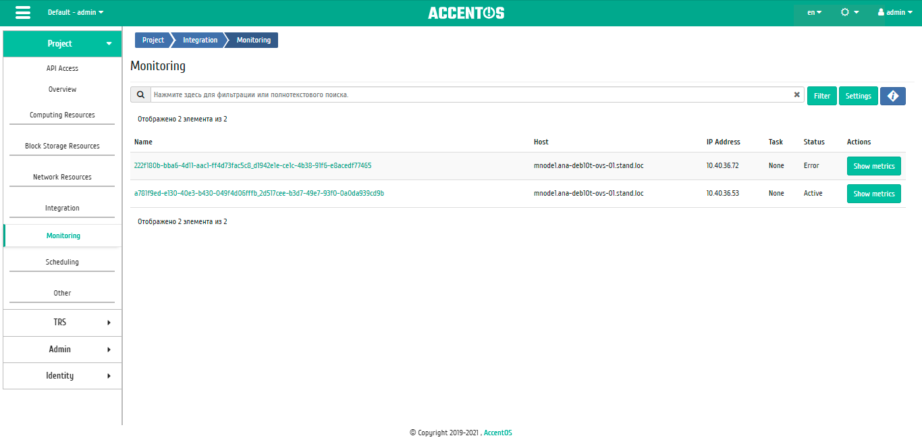This screenshot has height=440, width=922.
Task: Open the gear settings dropdown in header
Action: point(849,12)
